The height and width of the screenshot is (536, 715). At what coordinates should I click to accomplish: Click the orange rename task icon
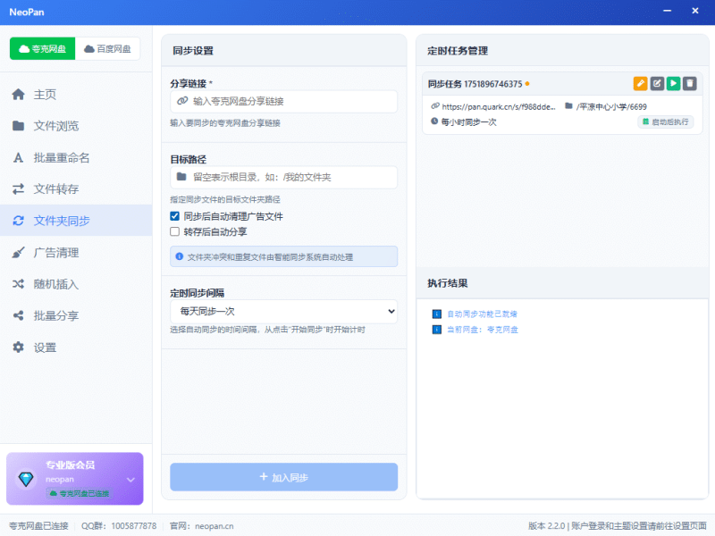(640, 84)
